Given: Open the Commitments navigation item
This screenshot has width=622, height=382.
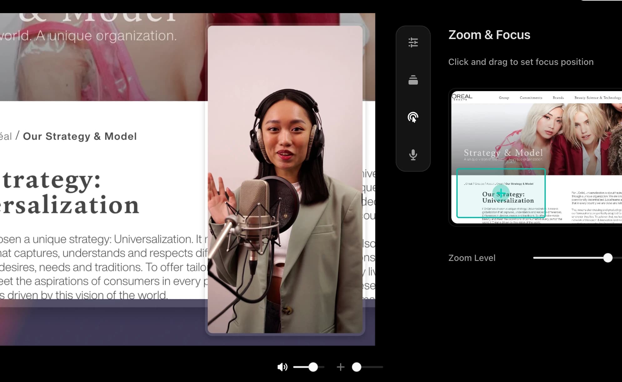Looking at the screenshot, I should (531, 97).
